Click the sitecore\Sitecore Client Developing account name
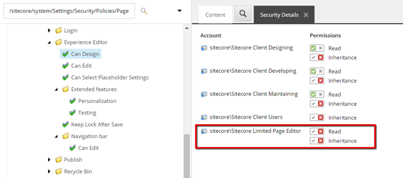 click(253, 71)
